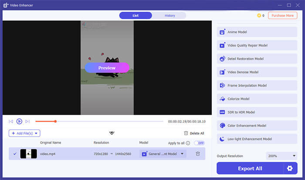Open the model dropdown for video.mp4
Image resolution: width=305 pixels, height=180 pixels.
[163, 154]
